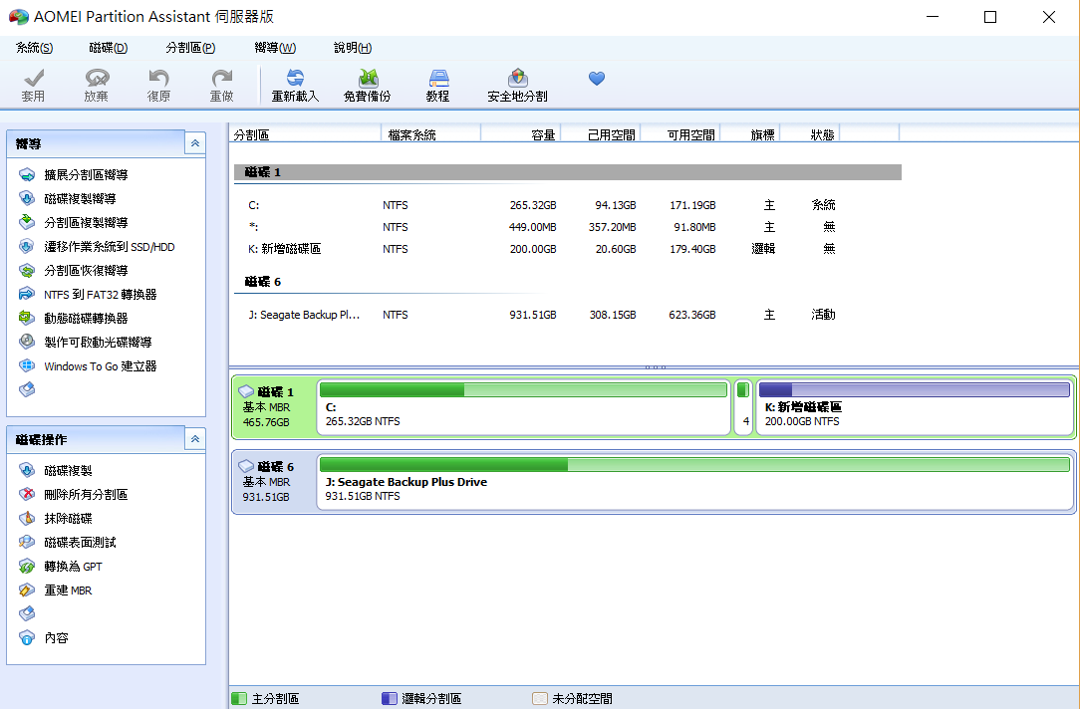1080x709 pixels.
Task: Select 磁碟 6 基本 MBR disk label
Action: (273, 482)
